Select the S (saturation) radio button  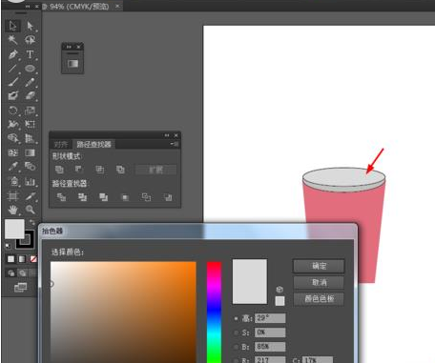tap(237, 333)
